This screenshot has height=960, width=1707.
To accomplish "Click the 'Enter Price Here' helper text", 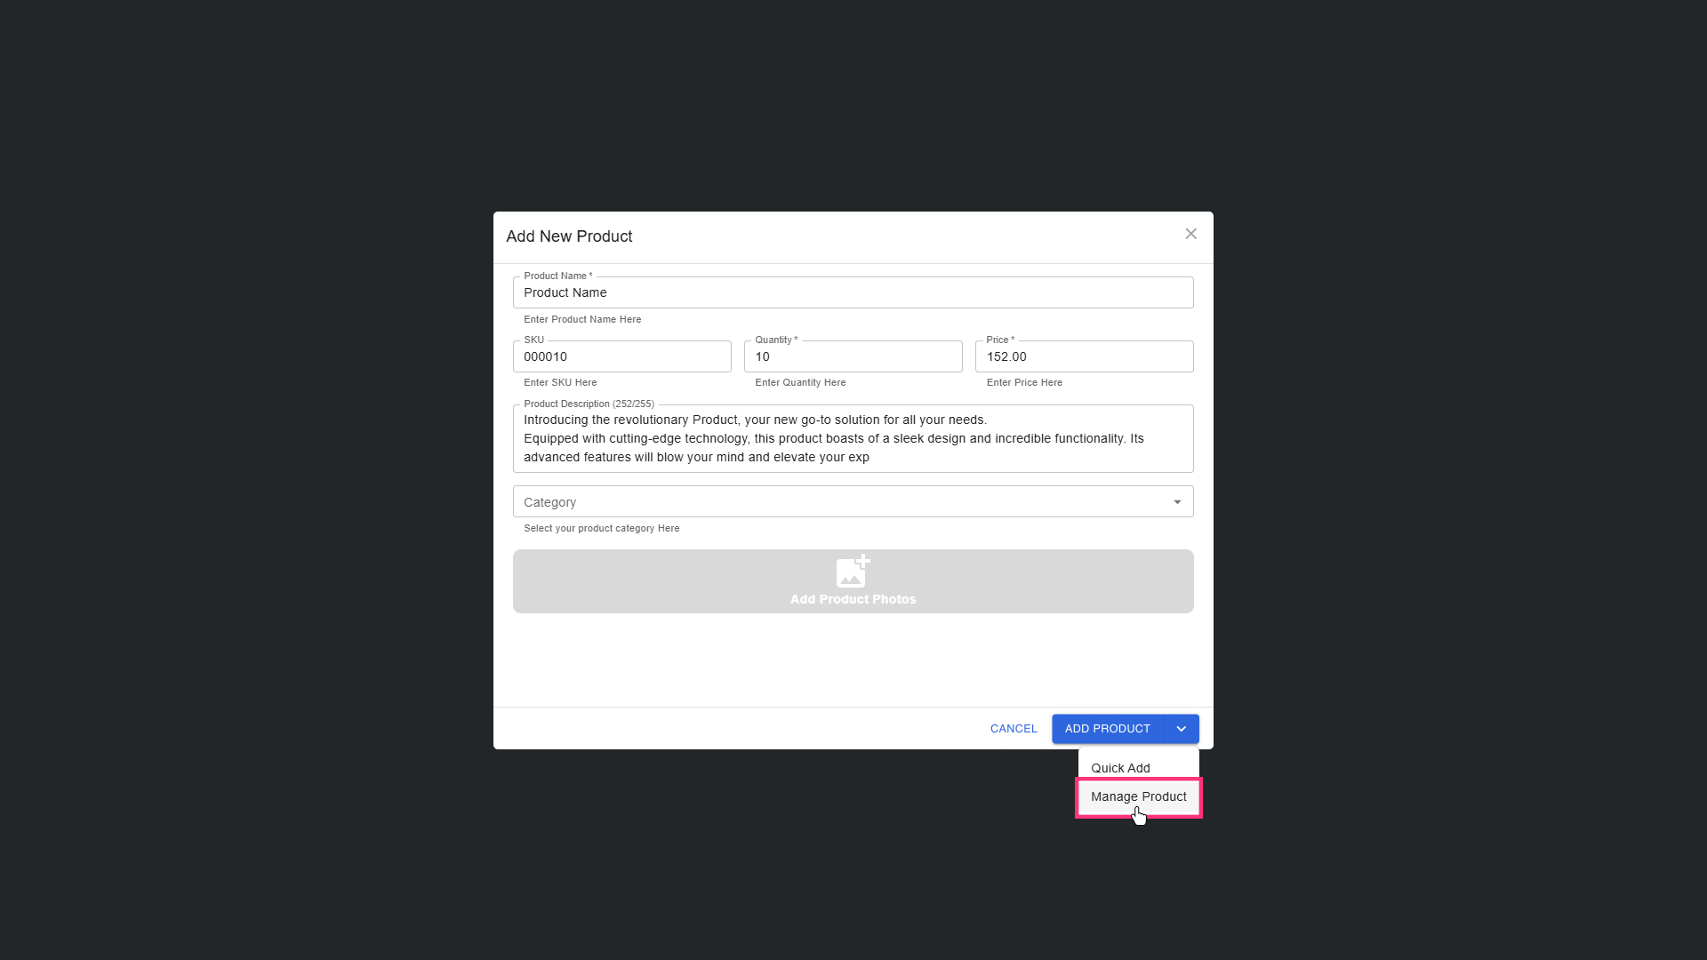I will pos(1023,382).
